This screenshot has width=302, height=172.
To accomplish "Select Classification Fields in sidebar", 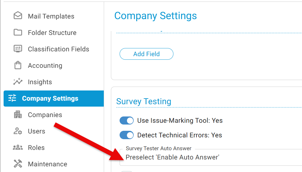I will point(59,49).
